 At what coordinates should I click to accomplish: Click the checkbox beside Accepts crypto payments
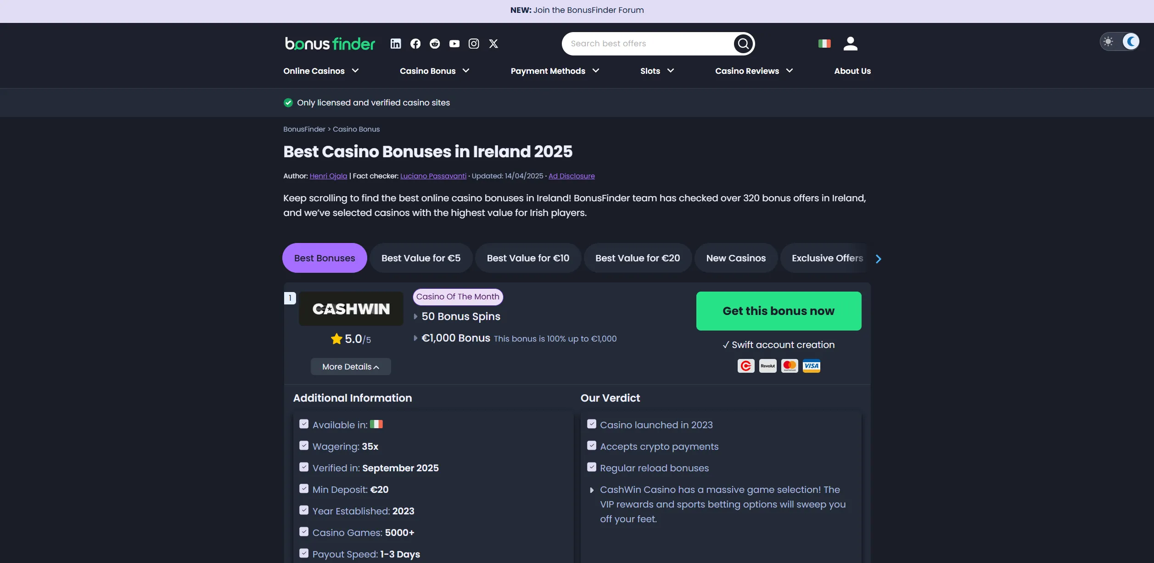pos(592,446)
